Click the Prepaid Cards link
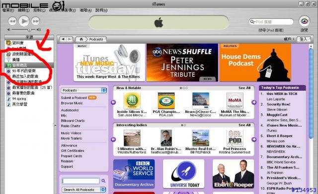This screenshot has width=318, height=194. point(72,156)
